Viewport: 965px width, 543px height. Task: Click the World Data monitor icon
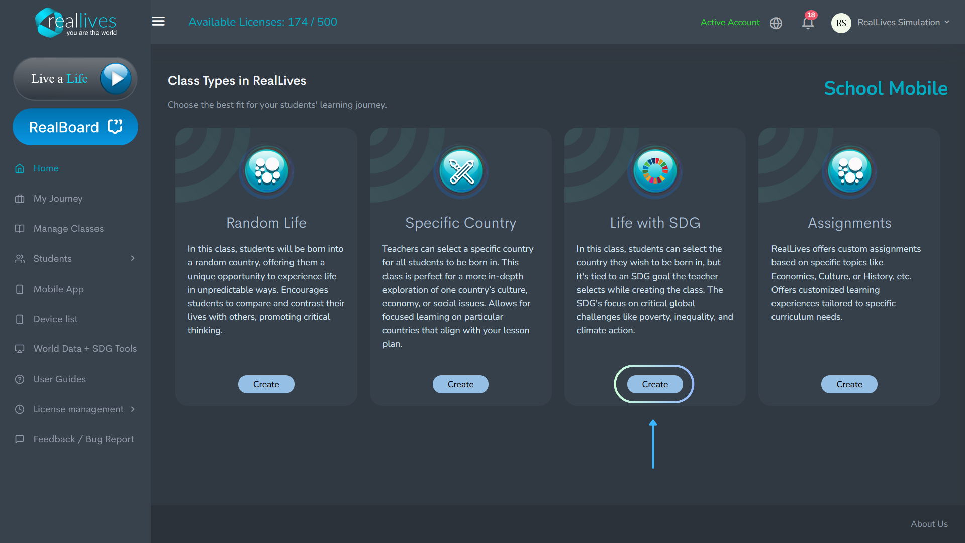tap(20, 349)
